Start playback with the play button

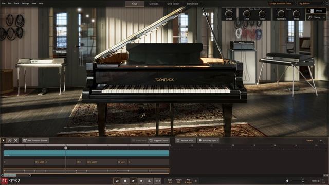click(133, 181)
